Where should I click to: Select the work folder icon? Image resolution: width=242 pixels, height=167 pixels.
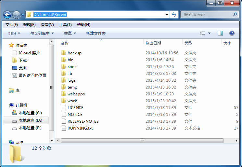[x=63, y=101]
